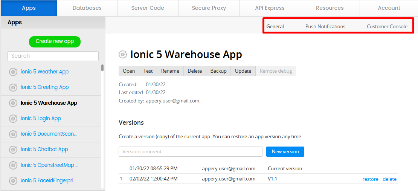Click the apps Search field

pyautogui.click(x=53, y=56)
